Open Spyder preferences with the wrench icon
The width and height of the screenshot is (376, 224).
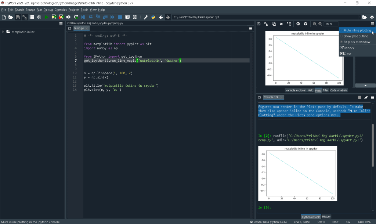146,17
